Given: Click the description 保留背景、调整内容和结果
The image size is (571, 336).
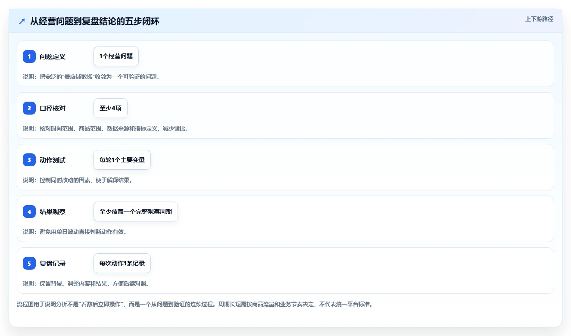Looking at the screenshot, I should tap(86, 283).
